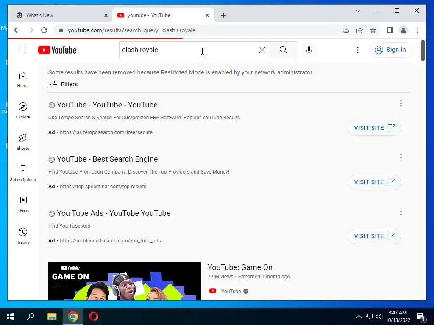This screenshot has width=434, height=325.
Task: Visit site for blendedsearch ad
Action: (374, 236)
